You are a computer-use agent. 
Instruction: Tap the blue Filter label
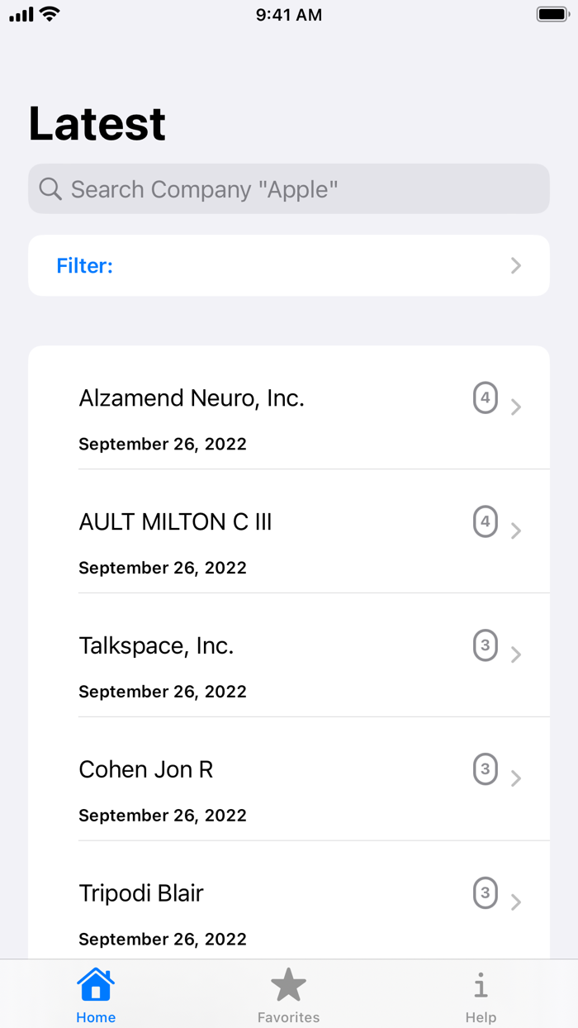(x=84, y=265)
